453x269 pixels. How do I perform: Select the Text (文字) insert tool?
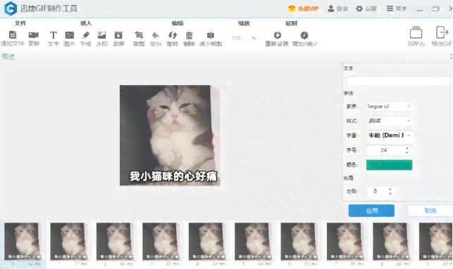pyautogui.click(x=53, y=35)
